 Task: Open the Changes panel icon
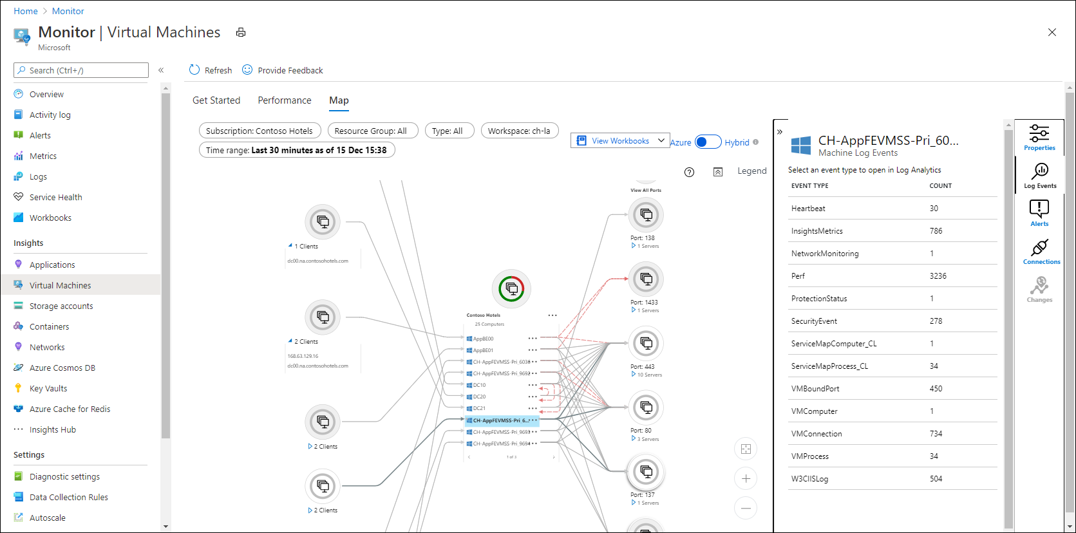click(x=1039, y=289)
